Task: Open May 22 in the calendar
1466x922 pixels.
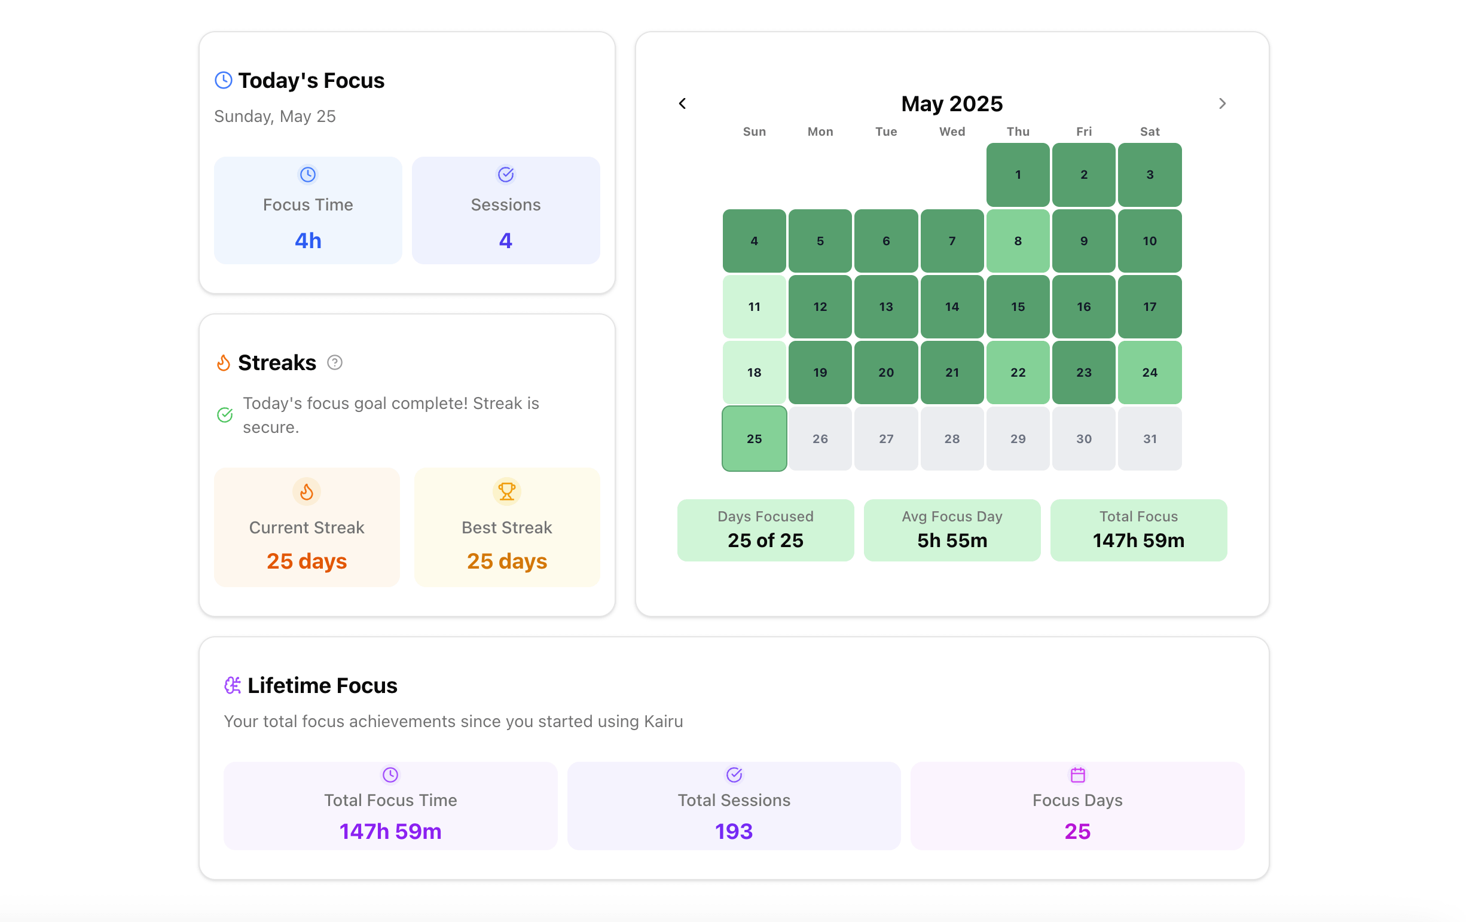Action: click(1018, 372)
